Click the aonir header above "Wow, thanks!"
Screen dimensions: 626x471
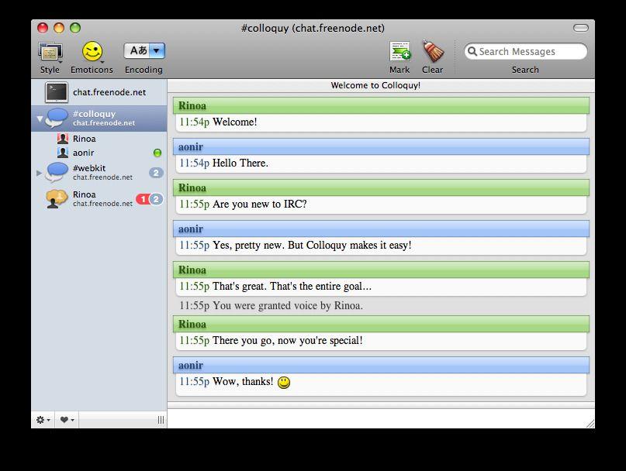[x=381, y=366]
